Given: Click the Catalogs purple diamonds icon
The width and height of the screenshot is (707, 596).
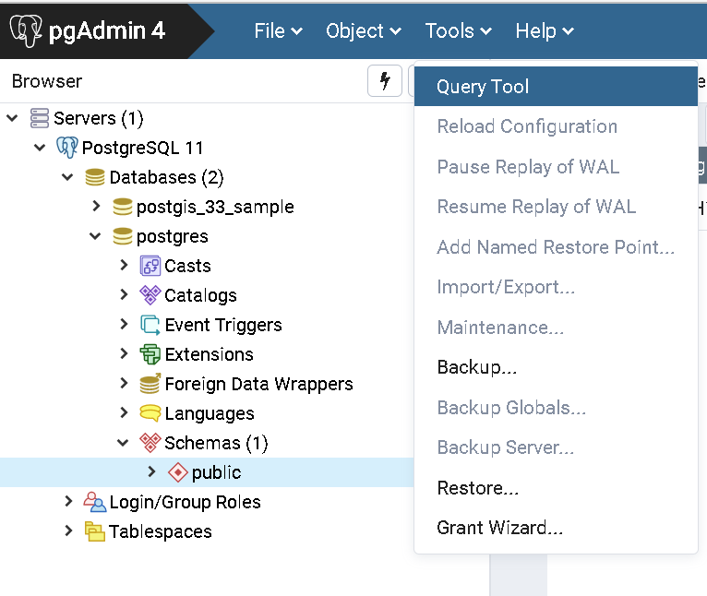Looking at the screenshot, I should (150, 295).
